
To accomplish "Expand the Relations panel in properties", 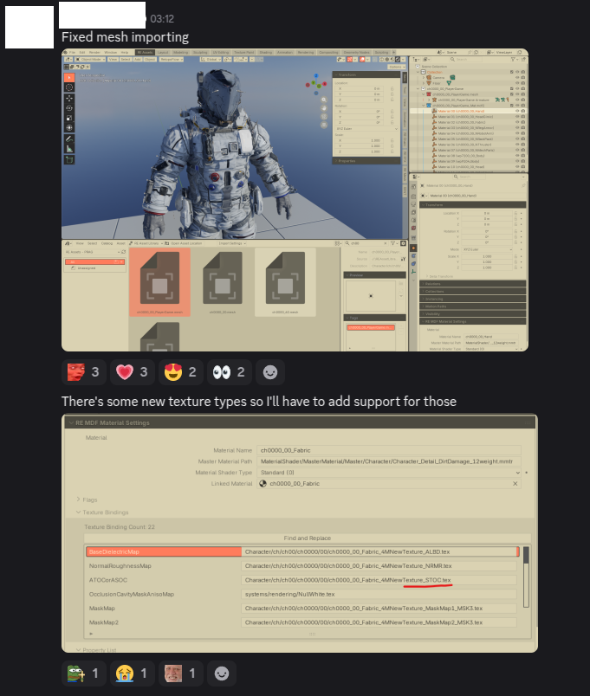I will tap(473, 284).
